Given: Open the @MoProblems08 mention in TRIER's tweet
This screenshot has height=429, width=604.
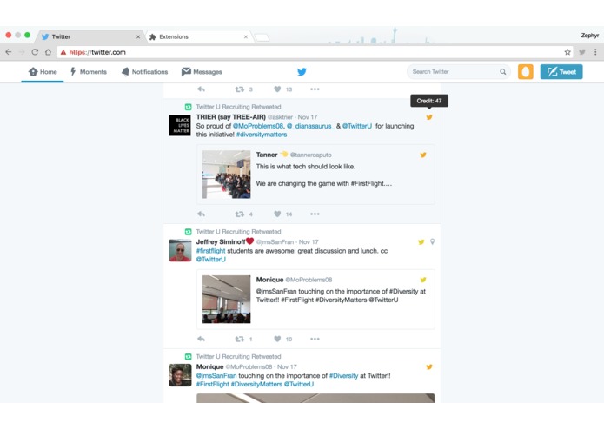Looking at the screenshot, I should [x=258, y=126].
